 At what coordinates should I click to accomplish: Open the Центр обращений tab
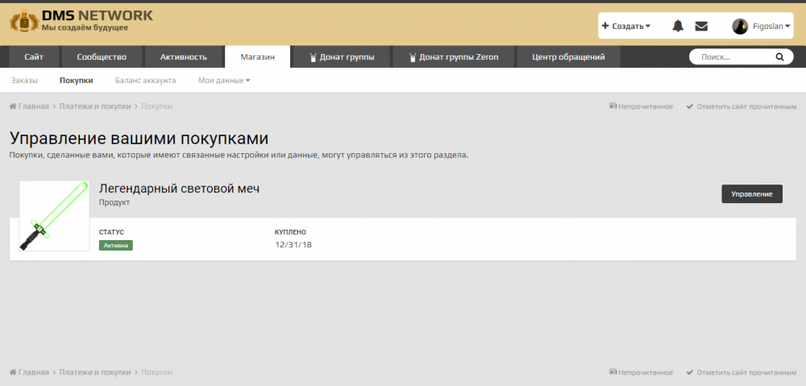click(568, 57)
